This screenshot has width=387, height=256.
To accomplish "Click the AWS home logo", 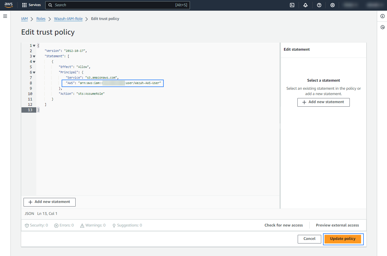I will coord(8,5).
